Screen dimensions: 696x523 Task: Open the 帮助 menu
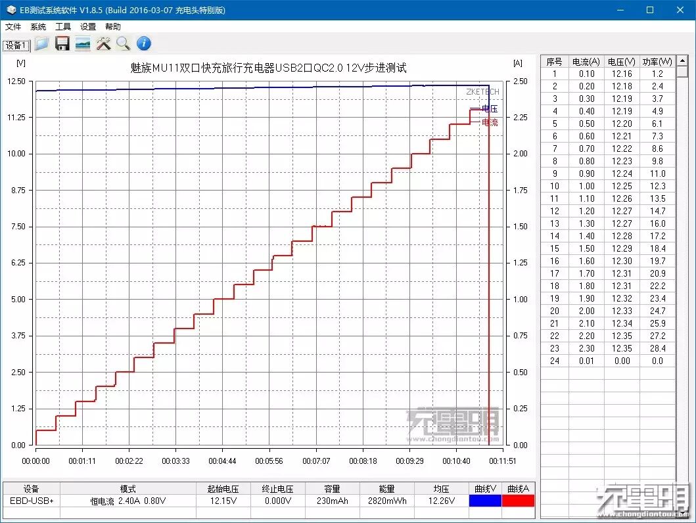coord(113,27)
